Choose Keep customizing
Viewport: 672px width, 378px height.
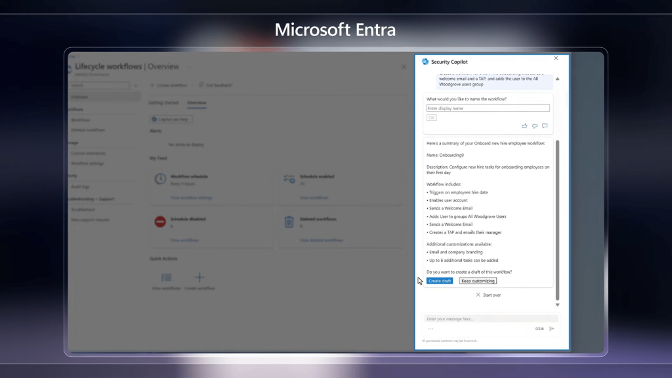coord(478,281)
